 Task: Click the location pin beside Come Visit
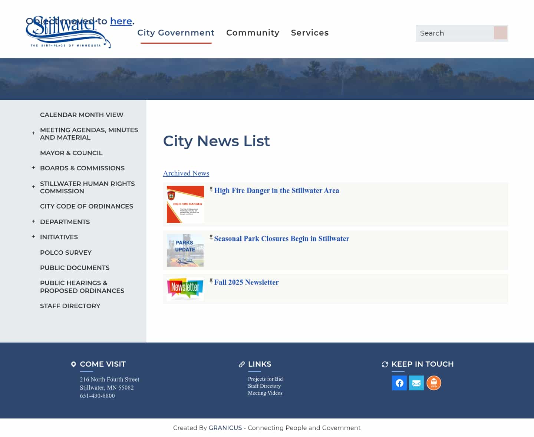click(x=73, y=364)
